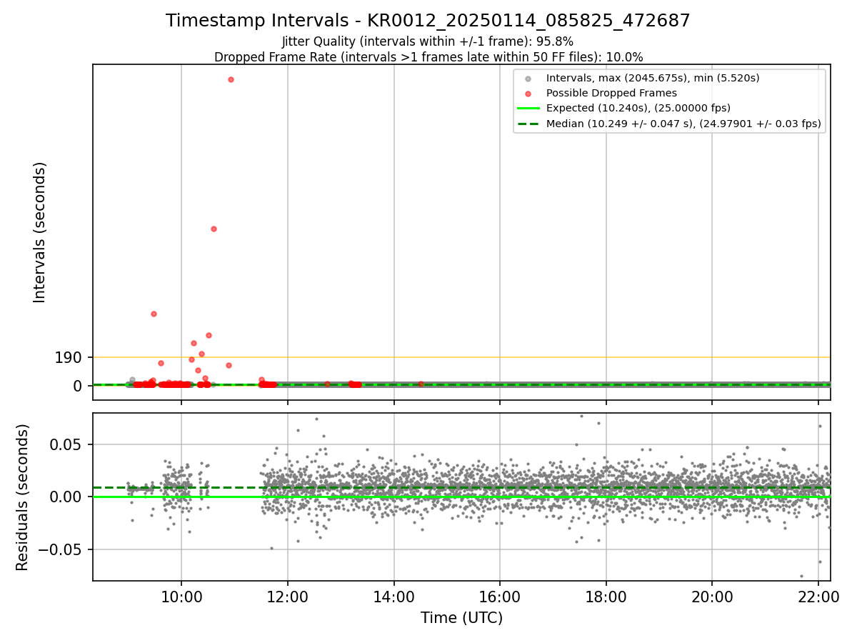The width and height of the screenshot is (857, 643).
Task: Click the '−0.05' residuals tick label
Action: click(60, 549)
